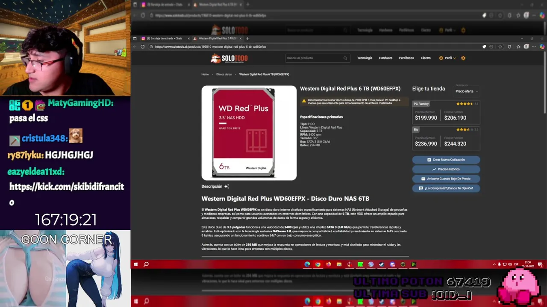This screenshot has width=547, height=307.
Task: Open the Bip store offer card
Action: [446, 138]
